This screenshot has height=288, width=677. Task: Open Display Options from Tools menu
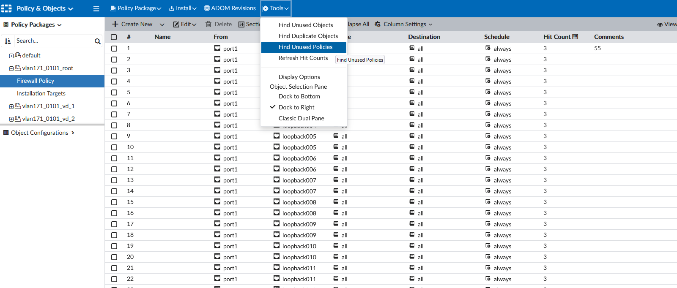299,77
